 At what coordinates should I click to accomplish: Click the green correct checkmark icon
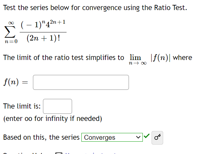[147, 137]
